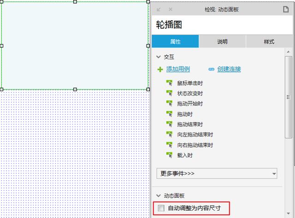Click the inspector scrollbar down arrow
Viewport: 295px width, 218px height.
288,213
